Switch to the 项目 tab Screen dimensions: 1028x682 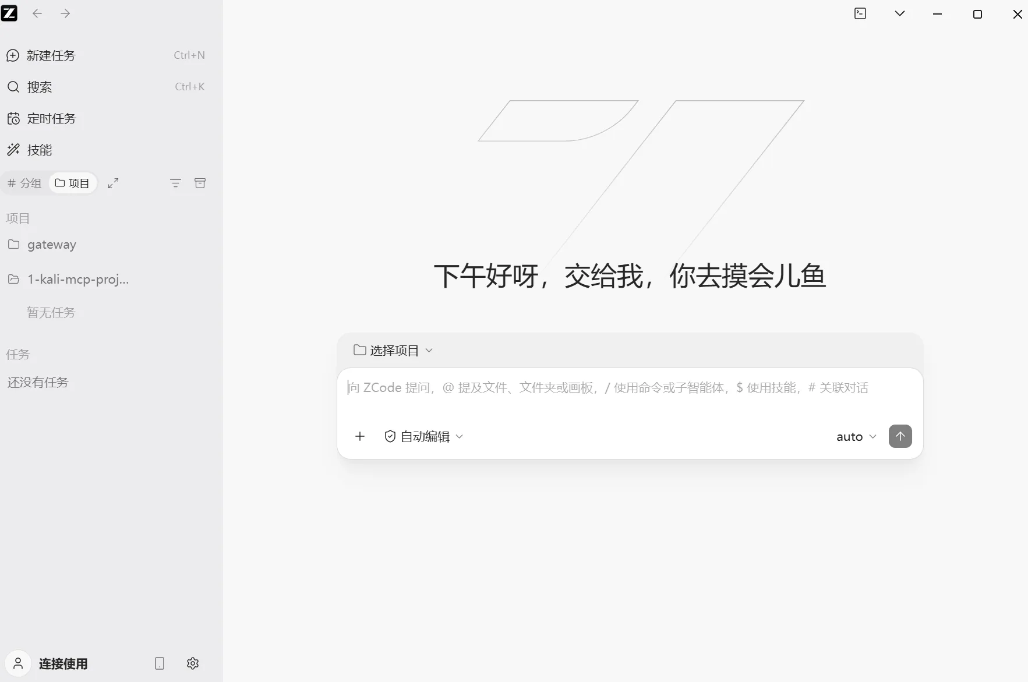(x=72, y=183)
